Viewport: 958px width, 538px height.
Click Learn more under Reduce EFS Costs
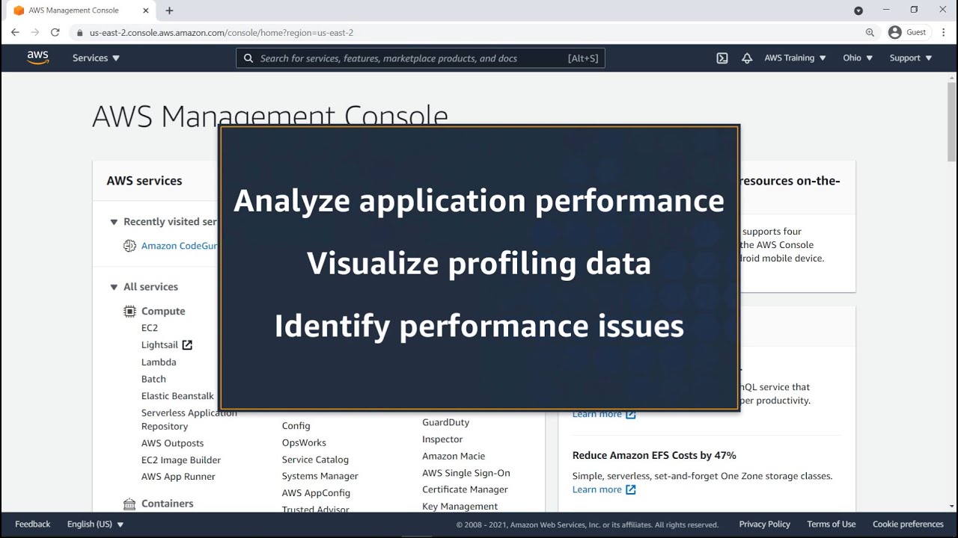point(597,489)
